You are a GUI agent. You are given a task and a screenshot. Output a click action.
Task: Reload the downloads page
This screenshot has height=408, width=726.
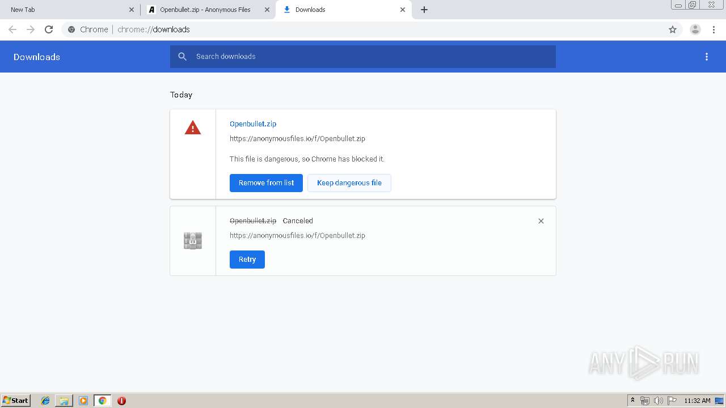49,29
